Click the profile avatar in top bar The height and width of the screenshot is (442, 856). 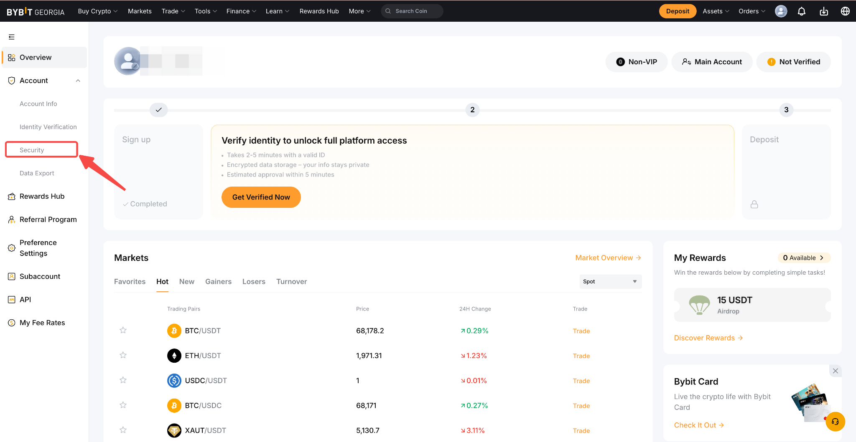pyautogui.click(x=781, y=11)
